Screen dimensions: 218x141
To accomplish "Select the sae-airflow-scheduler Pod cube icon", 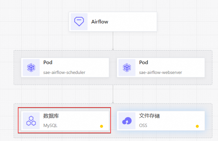I will tap(31, 67).
